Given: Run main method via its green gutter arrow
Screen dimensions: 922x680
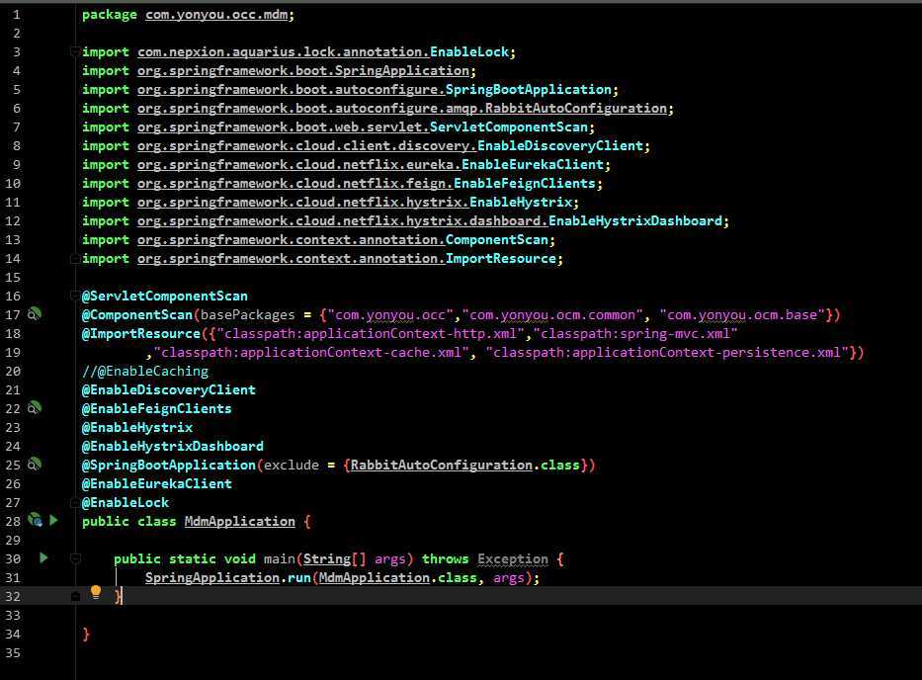Looking at the screenshot, I should click(x=43, y=557).
